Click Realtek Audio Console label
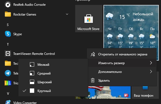The width and height of the screenshot is (161, 104). pos(30,5)
